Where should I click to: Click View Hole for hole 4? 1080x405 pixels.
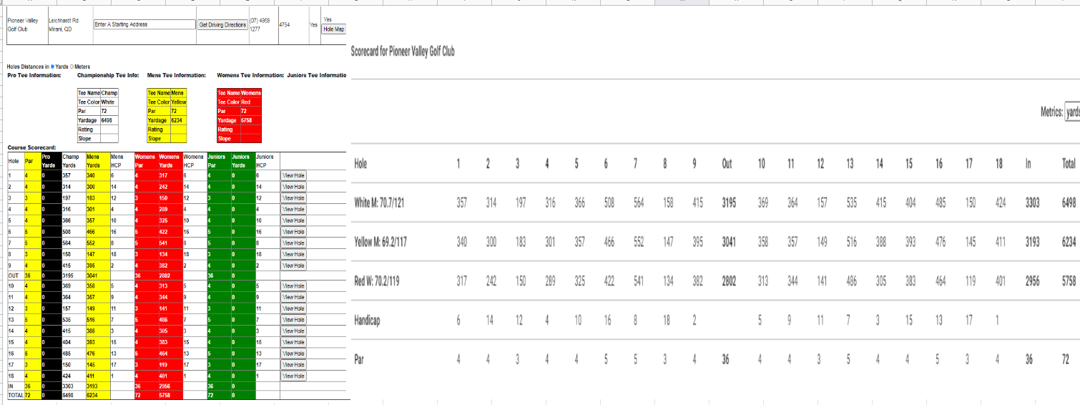(294, 209)
